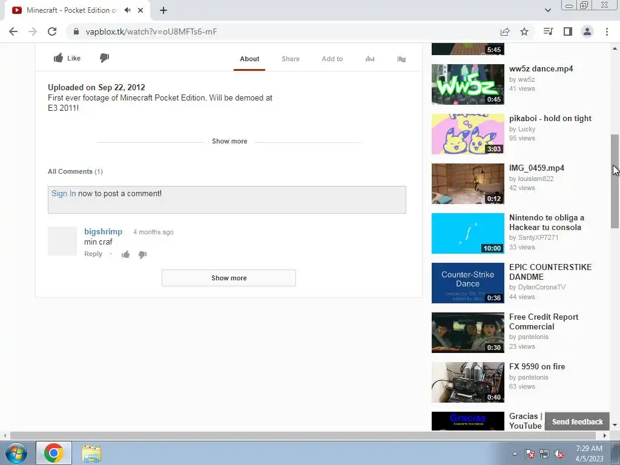
Task: Open the statistics bar chart tab
Action: coord(370,59)
